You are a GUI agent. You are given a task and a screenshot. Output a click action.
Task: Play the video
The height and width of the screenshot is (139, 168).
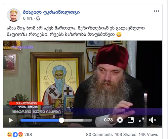[11, 120]
